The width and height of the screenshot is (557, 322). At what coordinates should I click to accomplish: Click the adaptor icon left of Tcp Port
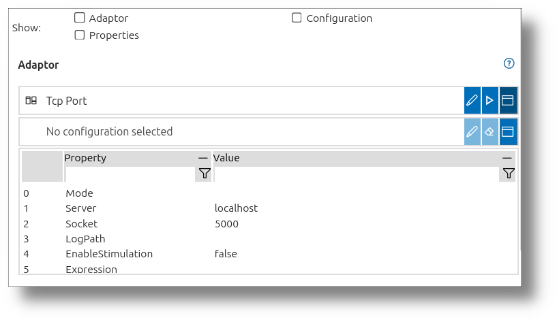[x=31, y=101]
